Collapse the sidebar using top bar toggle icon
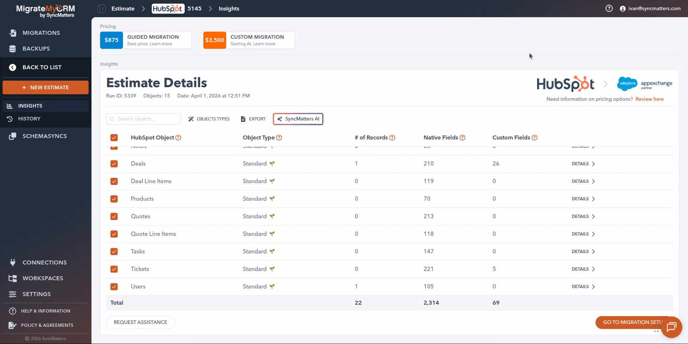 point(101,9)
